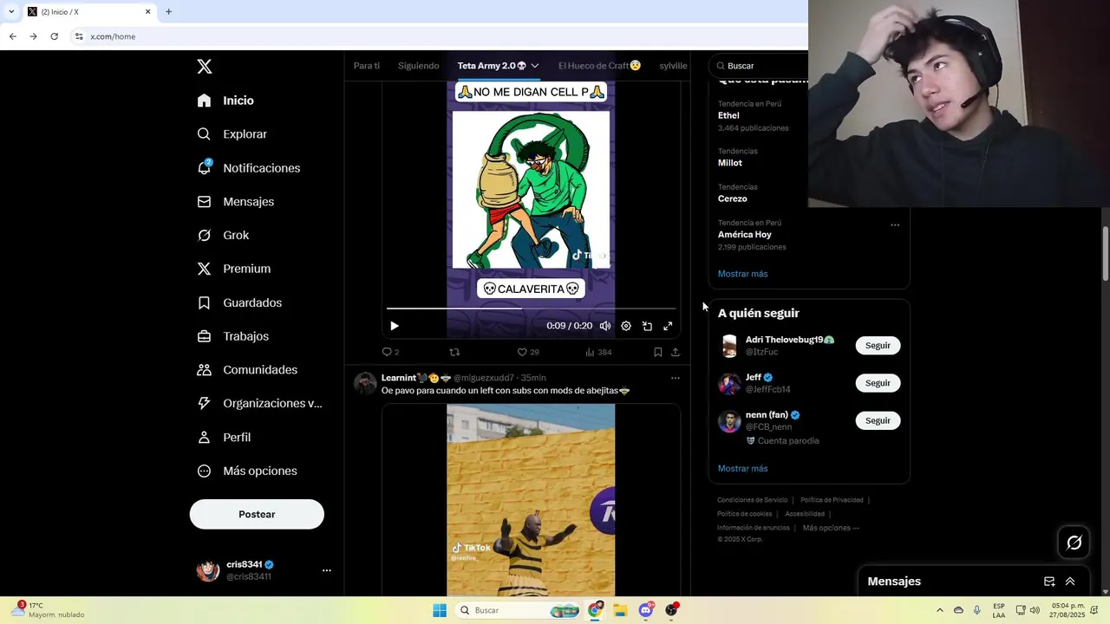Screen dimensions: 1110x624
Task: Open the Premium page
Action: [x=233, y=269]
